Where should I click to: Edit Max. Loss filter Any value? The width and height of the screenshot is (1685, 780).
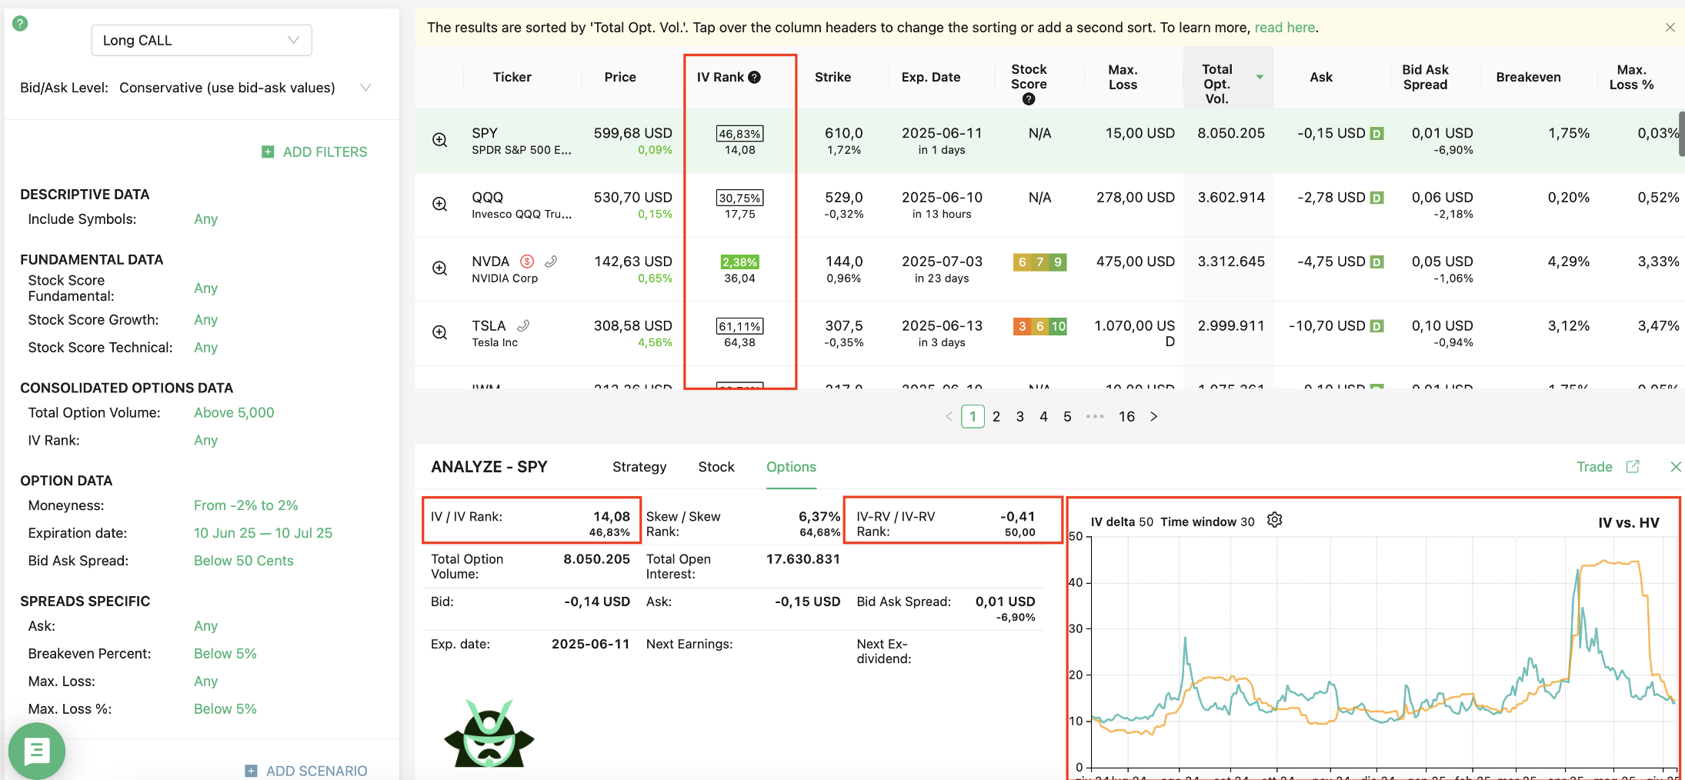click(205, 682)
